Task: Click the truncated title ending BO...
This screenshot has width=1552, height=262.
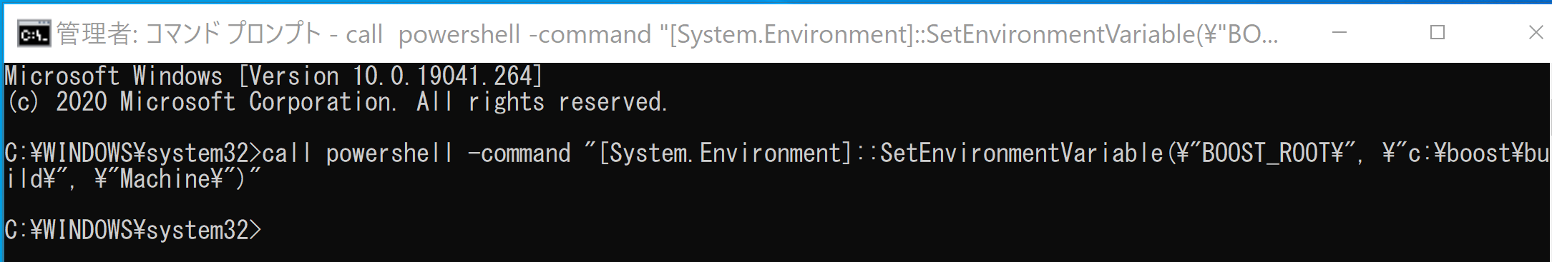Action: (x=1252, y=34)
